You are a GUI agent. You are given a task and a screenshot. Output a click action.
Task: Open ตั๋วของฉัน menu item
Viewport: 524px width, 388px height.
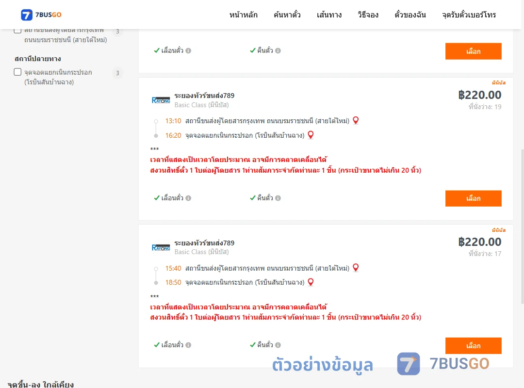point(410,15)
